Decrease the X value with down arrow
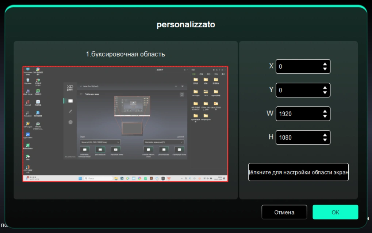This screenshot has width=372, height=233. pos(325,69)
